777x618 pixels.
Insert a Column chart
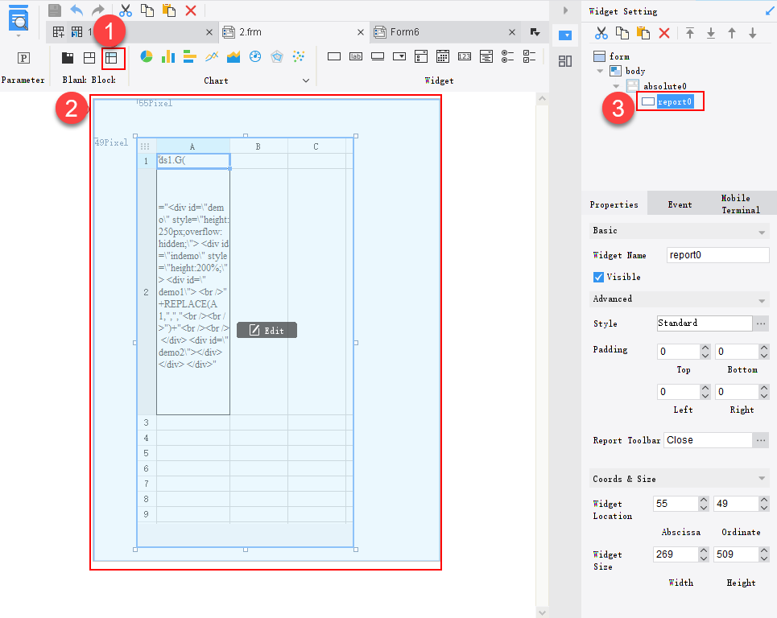click(x=169, y=56)
